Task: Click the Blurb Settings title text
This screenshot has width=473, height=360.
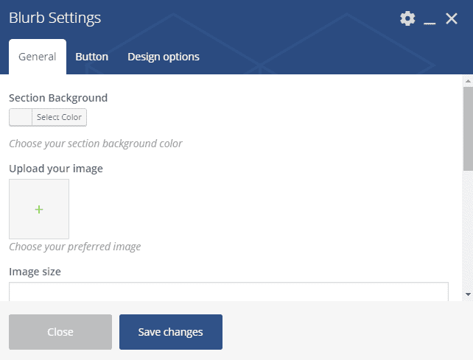Action: [55, 18]
